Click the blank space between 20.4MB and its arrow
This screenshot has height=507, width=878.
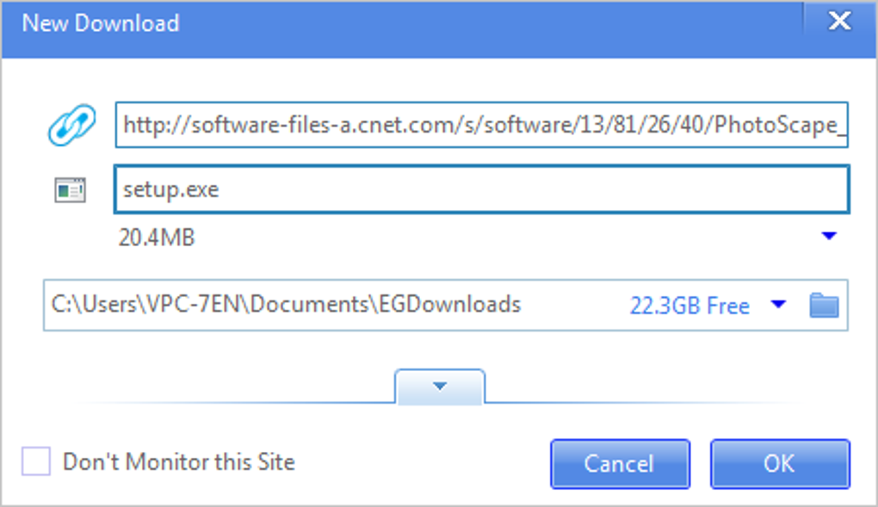coord(508,237)
